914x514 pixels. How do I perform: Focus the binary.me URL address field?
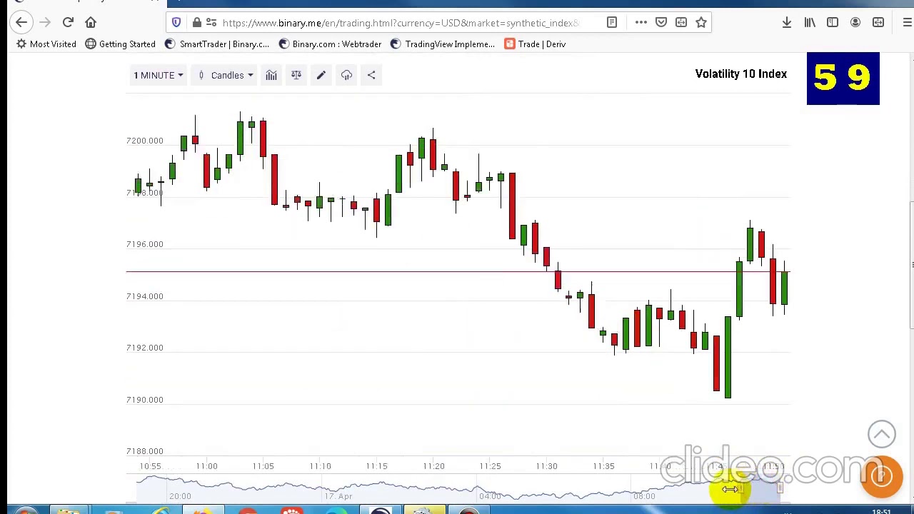point(400,23)
